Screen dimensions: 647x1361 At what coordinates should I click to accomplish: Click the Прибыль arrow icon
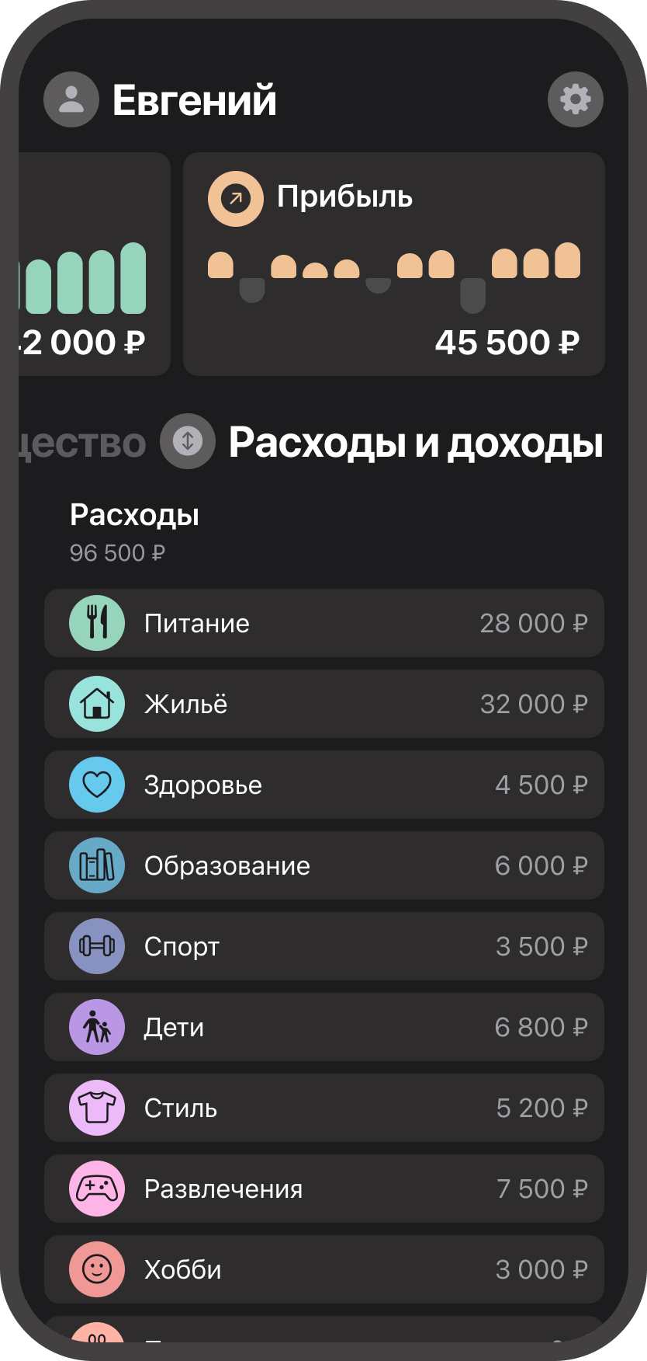coord(236,199)
